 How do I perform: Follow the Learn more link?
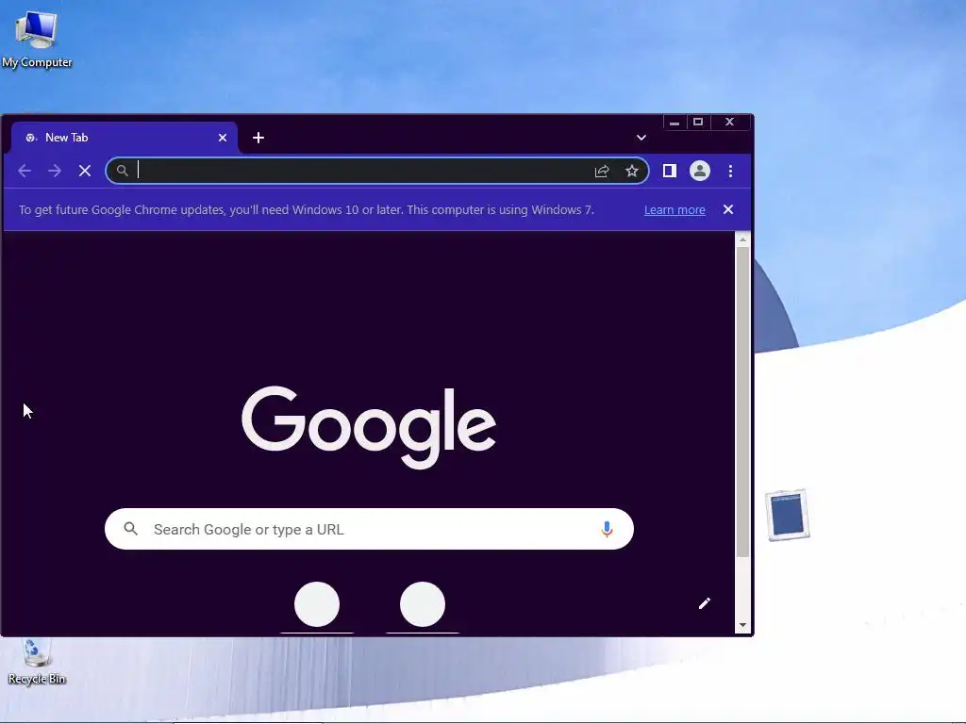[x=675, y=210]
